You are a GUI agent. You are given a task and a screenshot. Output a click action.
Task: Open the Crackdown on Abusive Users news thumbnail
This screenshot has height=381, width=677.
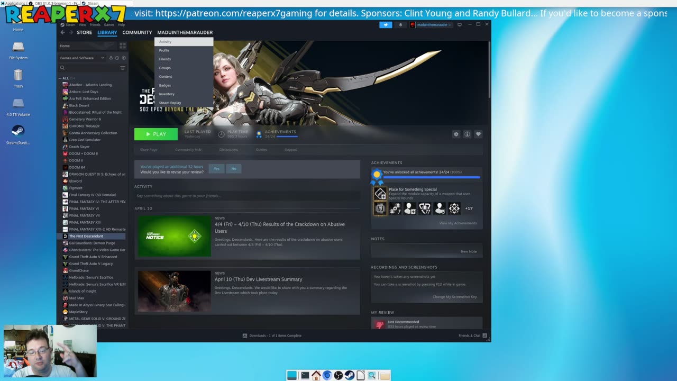click(174, 236)
